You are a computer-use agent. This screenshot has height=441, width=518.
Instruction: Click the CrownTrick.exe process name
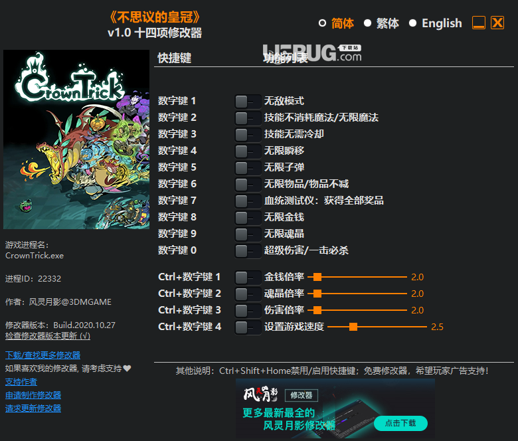pyautogui.click(x=35, y=256)
